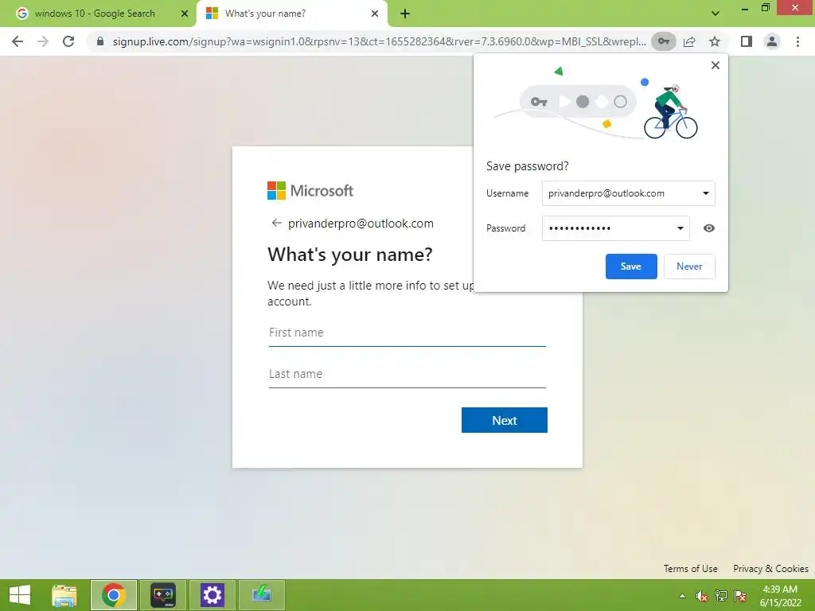Open the side panel icon
The height and width of the screenshot is (611, 815).
[x=747, y=41]
